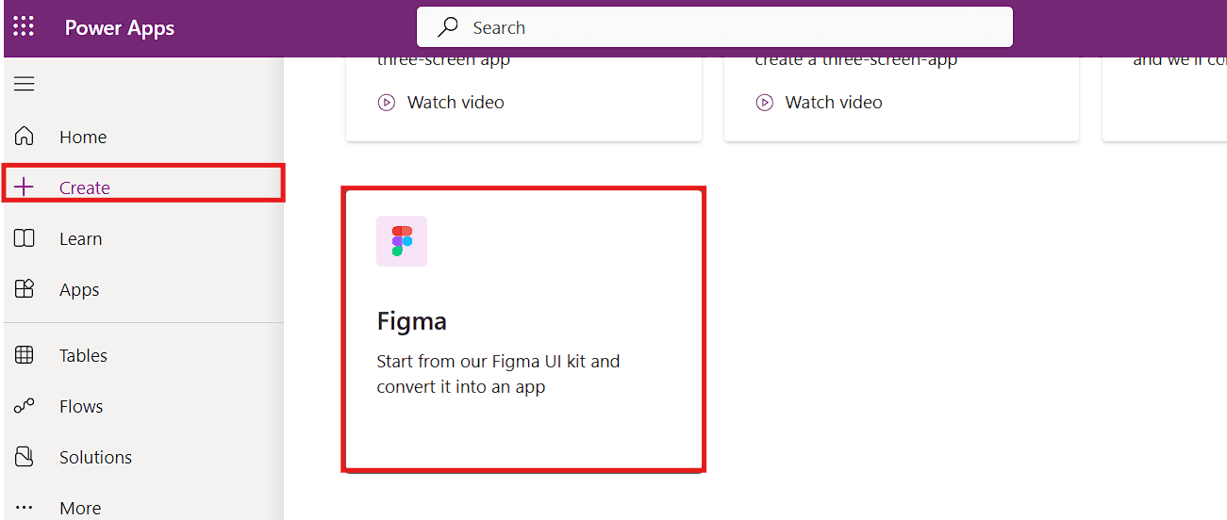Click the first Watch video link
The image size is (1227, 520).
[x=456, y=103]
